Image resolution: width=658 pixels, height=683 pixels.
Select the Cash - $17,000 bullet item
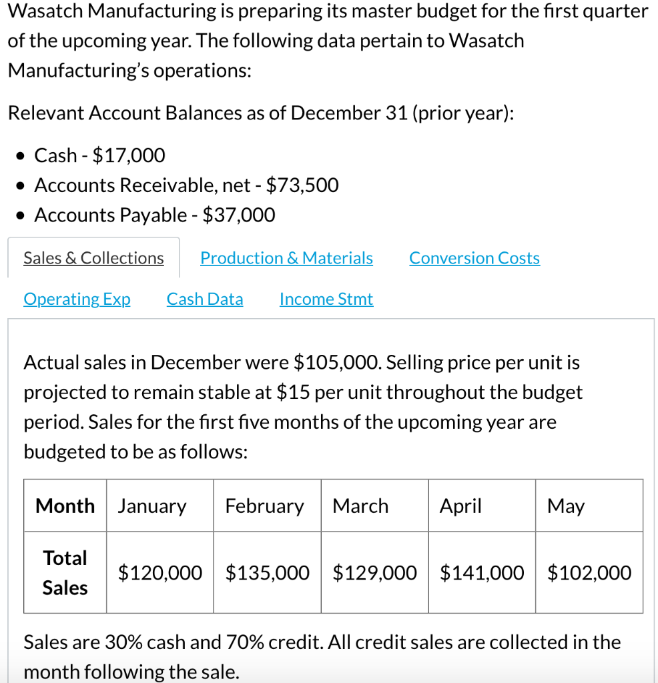point(99,155)
